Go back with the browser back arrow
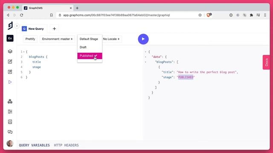 click(x=8, y=15)
